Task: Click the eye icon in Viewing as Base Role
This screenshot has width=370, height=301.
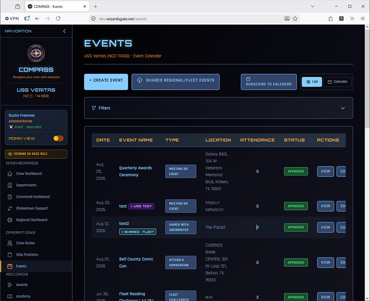Action: pyautogui.click(x=10, y=154)
